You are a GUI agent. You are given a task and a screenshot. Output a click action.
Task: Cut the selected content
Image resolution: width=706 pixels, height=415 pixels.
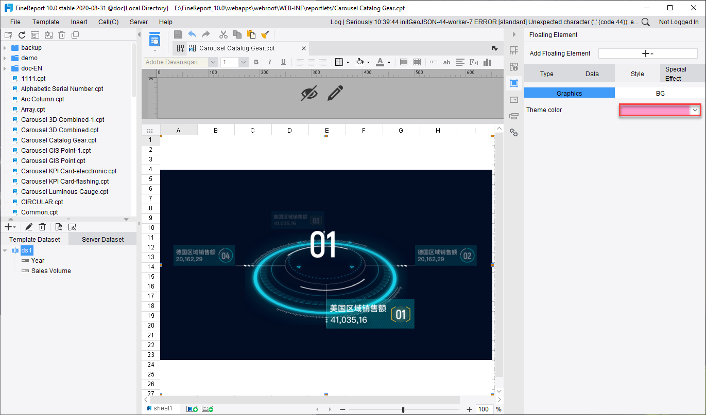pos(223,34)
